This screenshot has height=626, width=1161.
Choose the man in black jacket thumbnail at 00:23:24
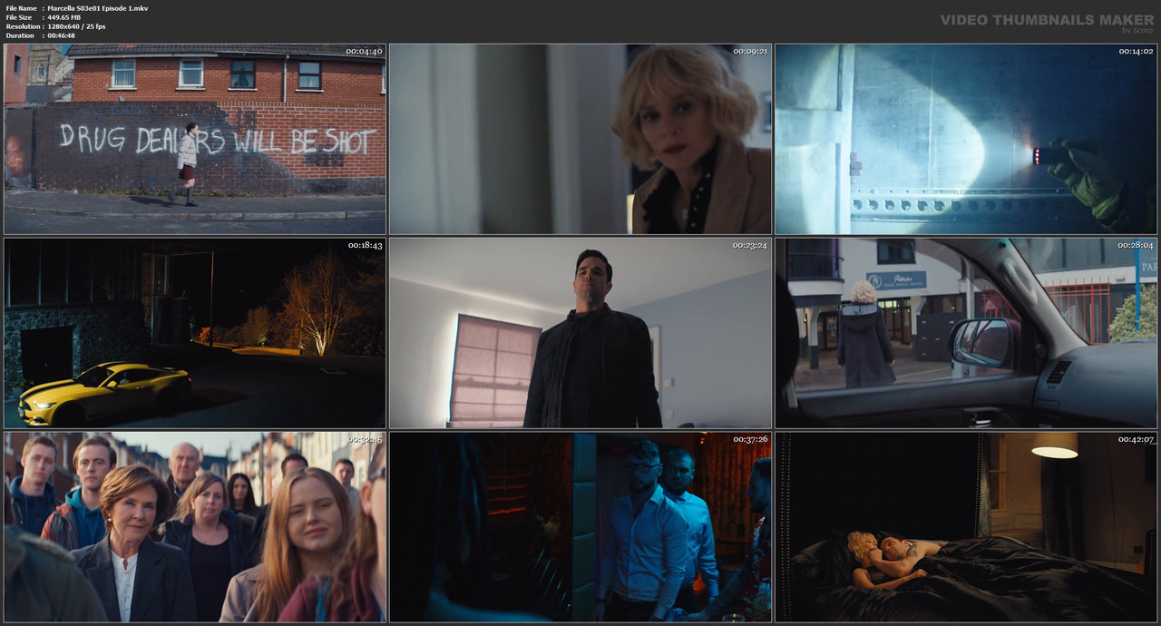pyautogui.click(x=580, y=333)
